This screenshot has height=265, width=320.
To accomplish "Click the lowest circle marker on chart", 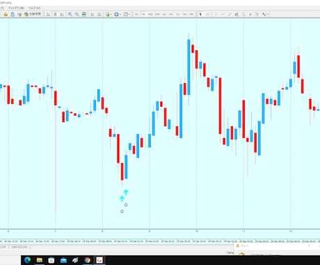I will tap(122, 211).
